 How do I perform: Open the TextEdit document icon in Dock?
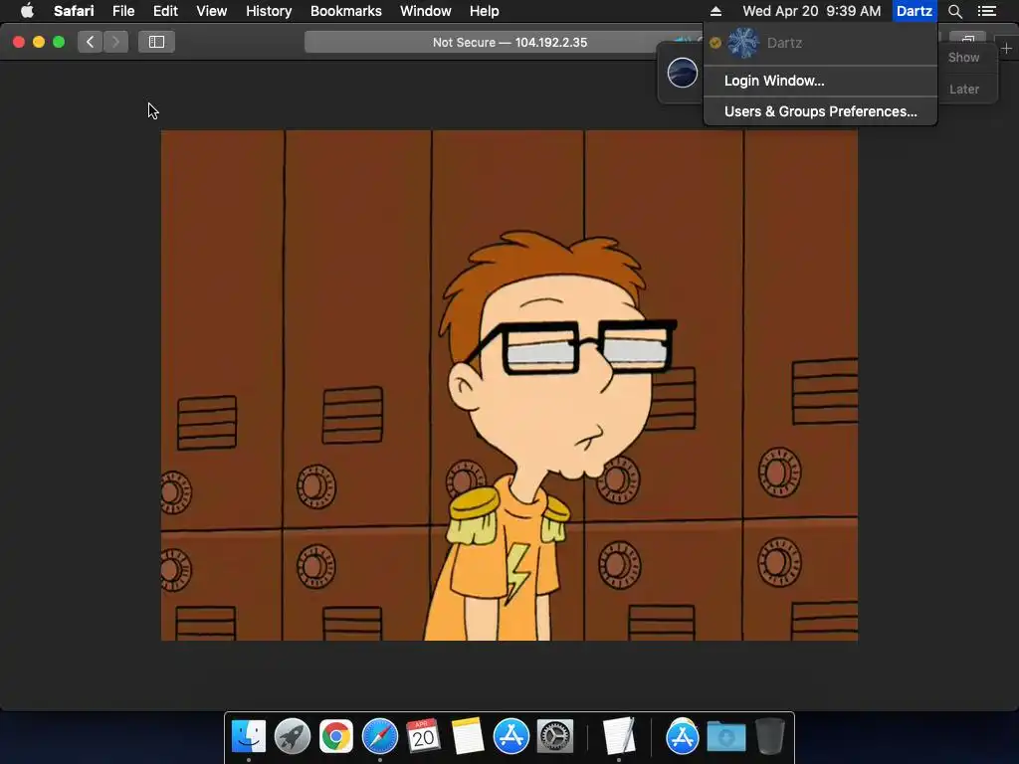(x=618, y=737)
